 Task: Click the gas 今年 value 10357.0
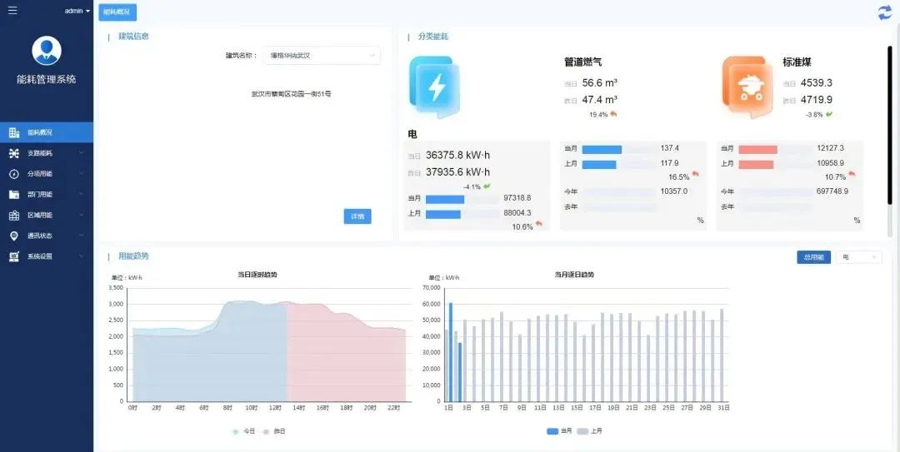[674, 191]
